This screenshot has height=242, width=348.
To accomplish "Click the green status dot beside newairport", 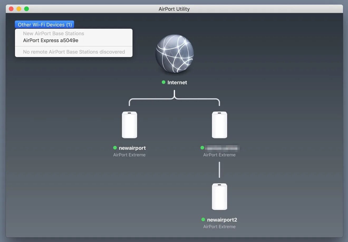I will point(115,148).
